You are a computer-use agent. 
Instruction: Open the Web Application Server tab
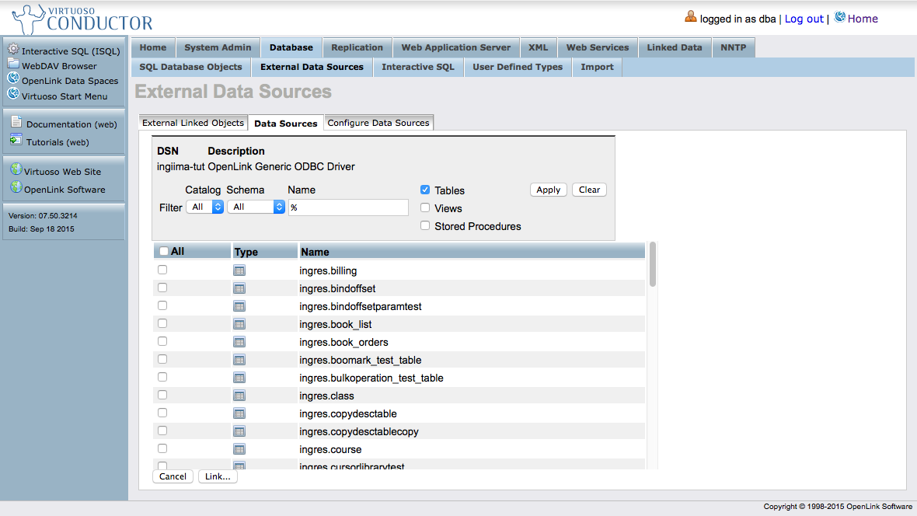[x=455, y=47]
